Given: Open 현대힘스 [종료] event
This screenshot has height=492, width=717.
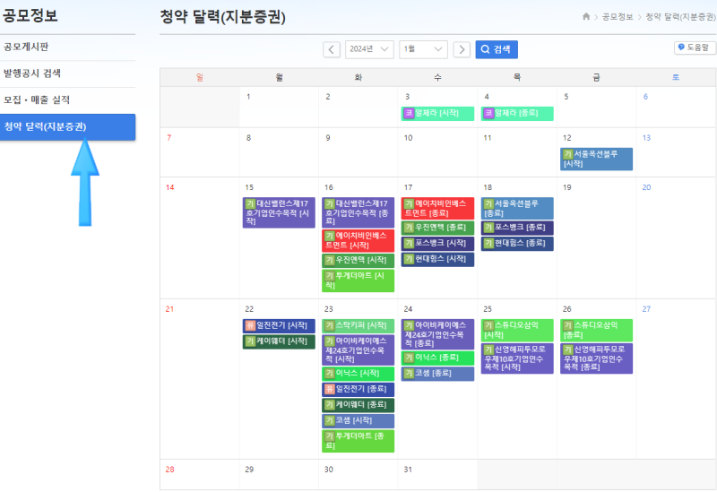Looking at the screenshot, I should point(517,244).
